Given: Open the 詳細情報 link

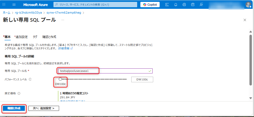Looking at the screenshot, I should tap(64, 49).
